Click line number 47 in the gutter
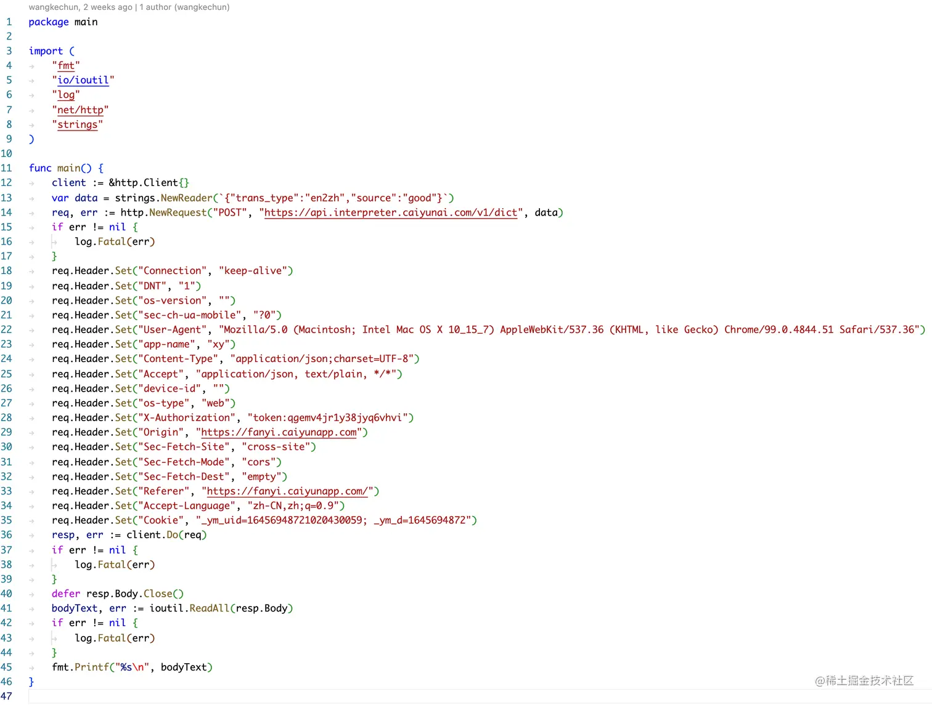The width and height of the screenshot is (932, 705). (6, 696)
